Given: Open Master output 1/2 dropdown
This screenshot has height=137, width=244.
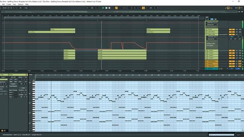Looking at the screenshot, I should [x=223, y=68].
